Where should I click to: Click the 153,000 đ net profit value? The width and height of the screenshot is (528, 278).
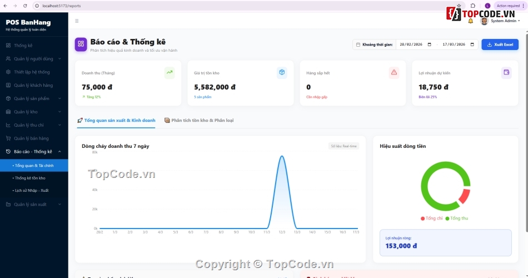(x=401, y=246)
